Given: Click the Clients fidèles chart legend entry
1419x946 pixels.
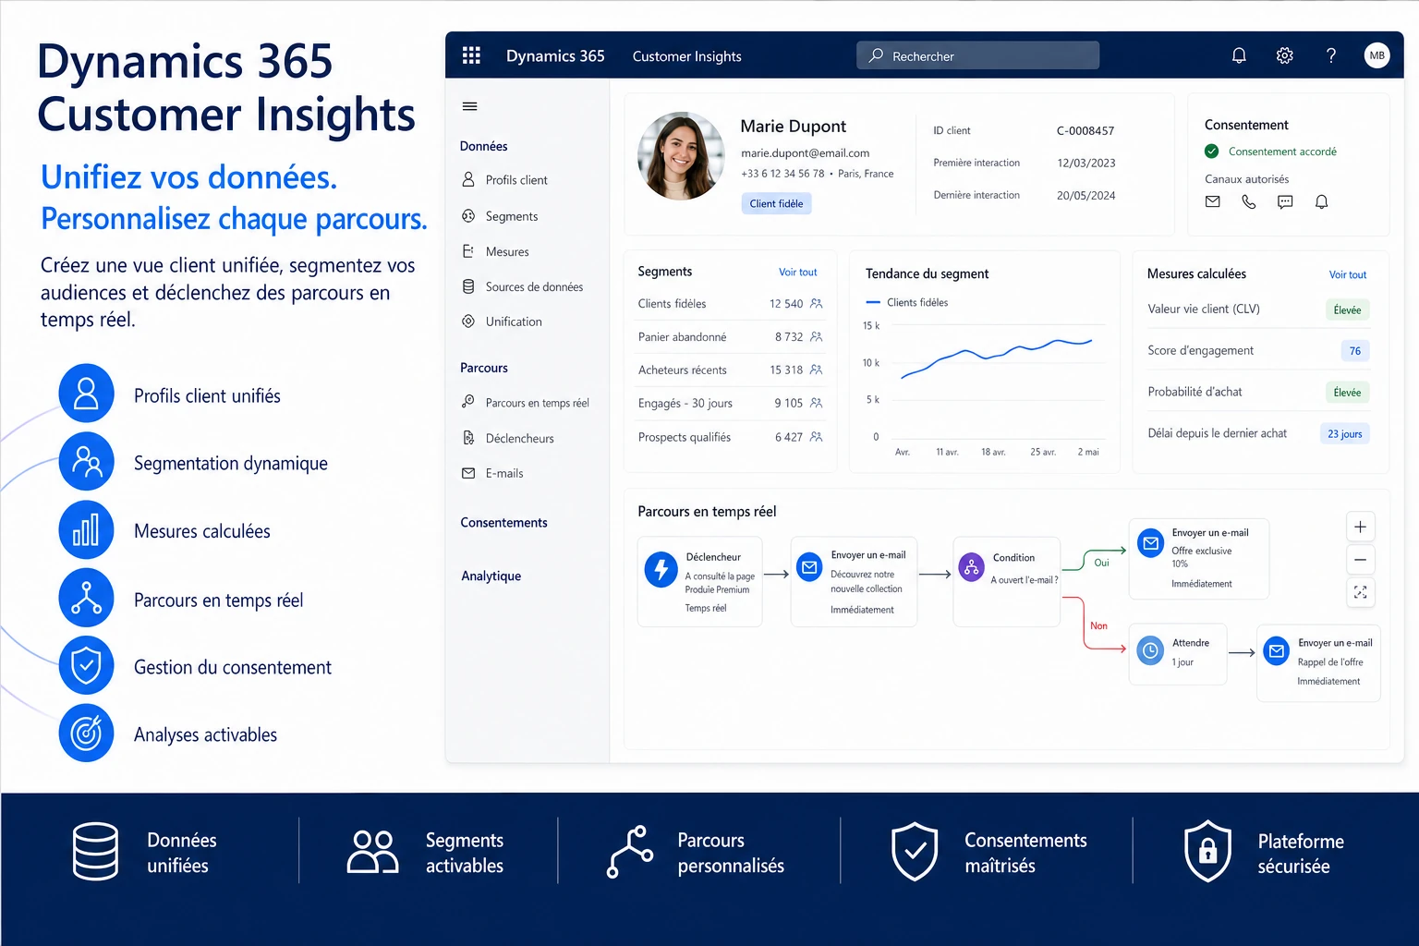Looking at the screenshot, I should pyautogui.click(x=907, y=302).
